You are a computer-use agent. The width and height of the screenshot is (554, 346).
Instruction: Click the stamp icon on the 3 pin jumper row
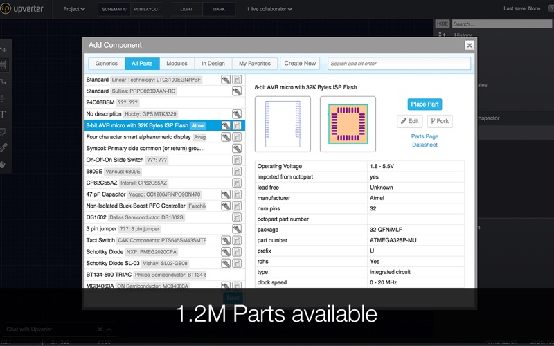pyautogui.click(x=237, y=229)
